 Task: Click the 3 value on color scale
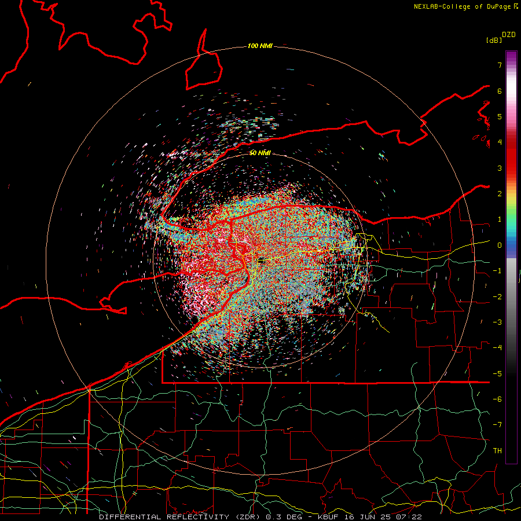pos(500,168)
